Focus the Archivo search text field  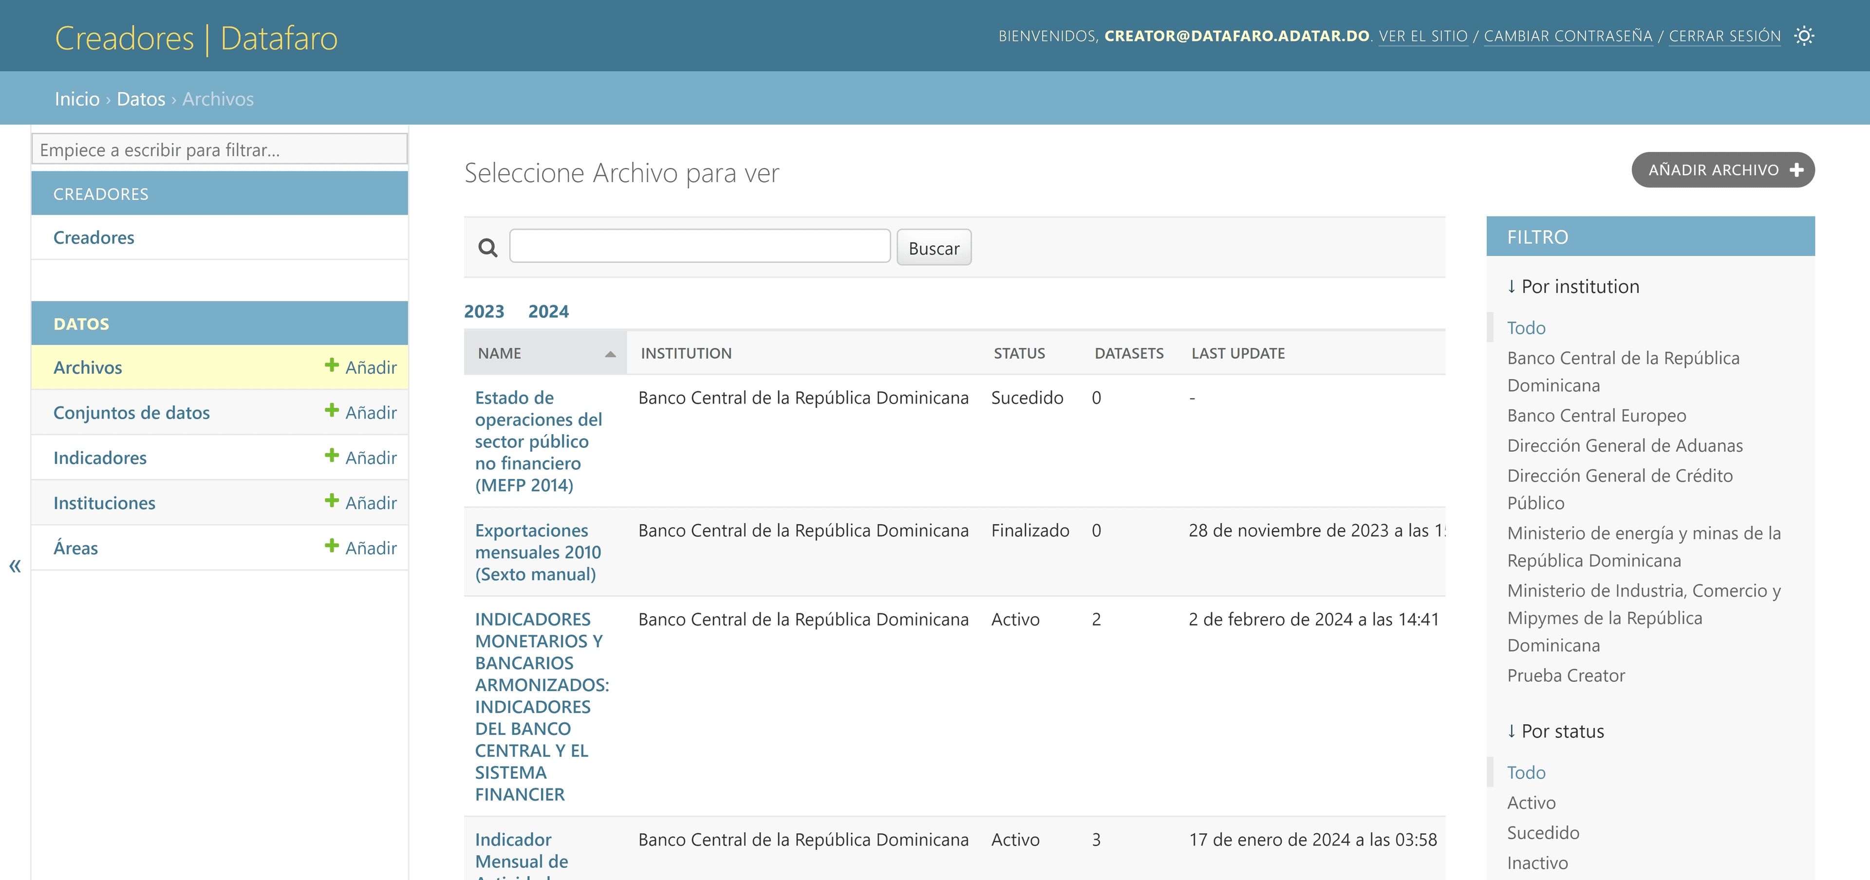tap(700, 247)
